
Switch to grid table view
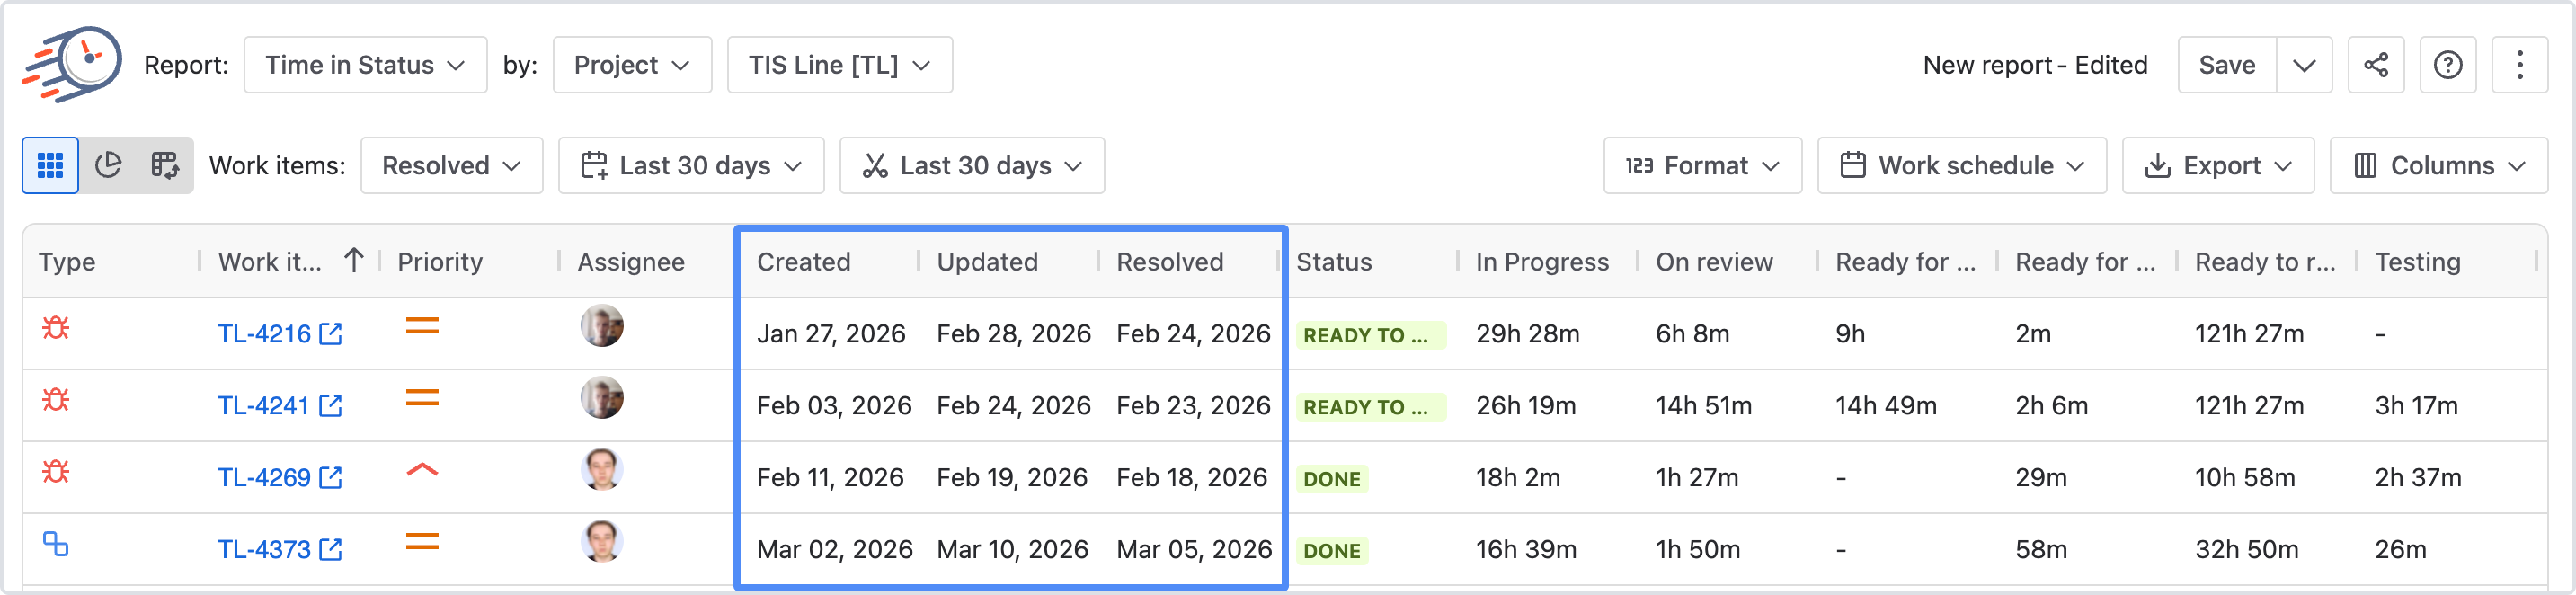(50, 165)
